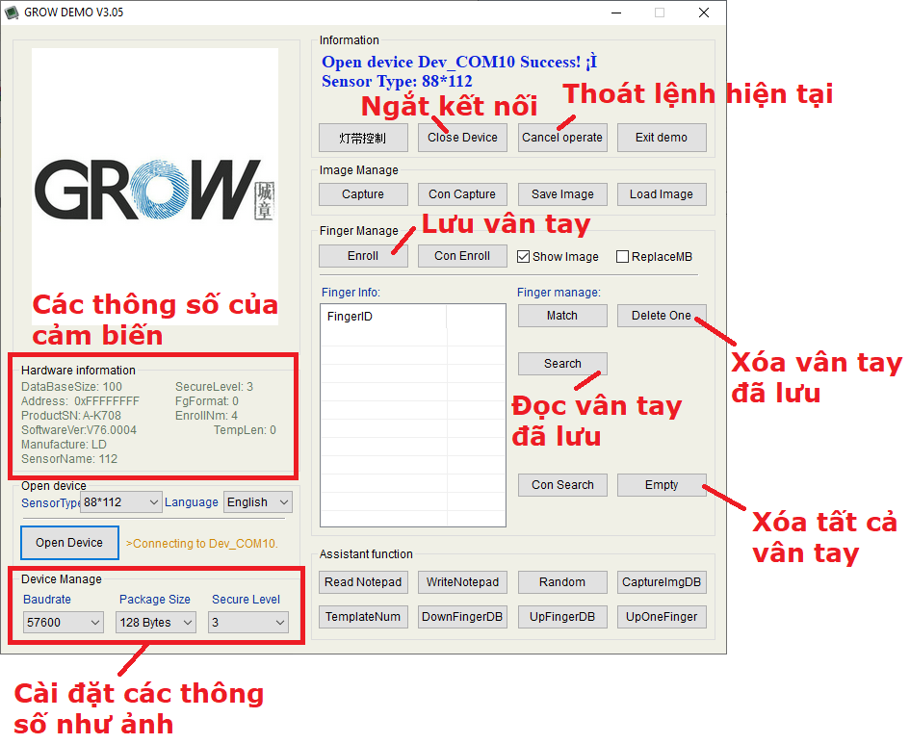Click the Search fingerprint button
910x744 pixels.
point(562,364)
